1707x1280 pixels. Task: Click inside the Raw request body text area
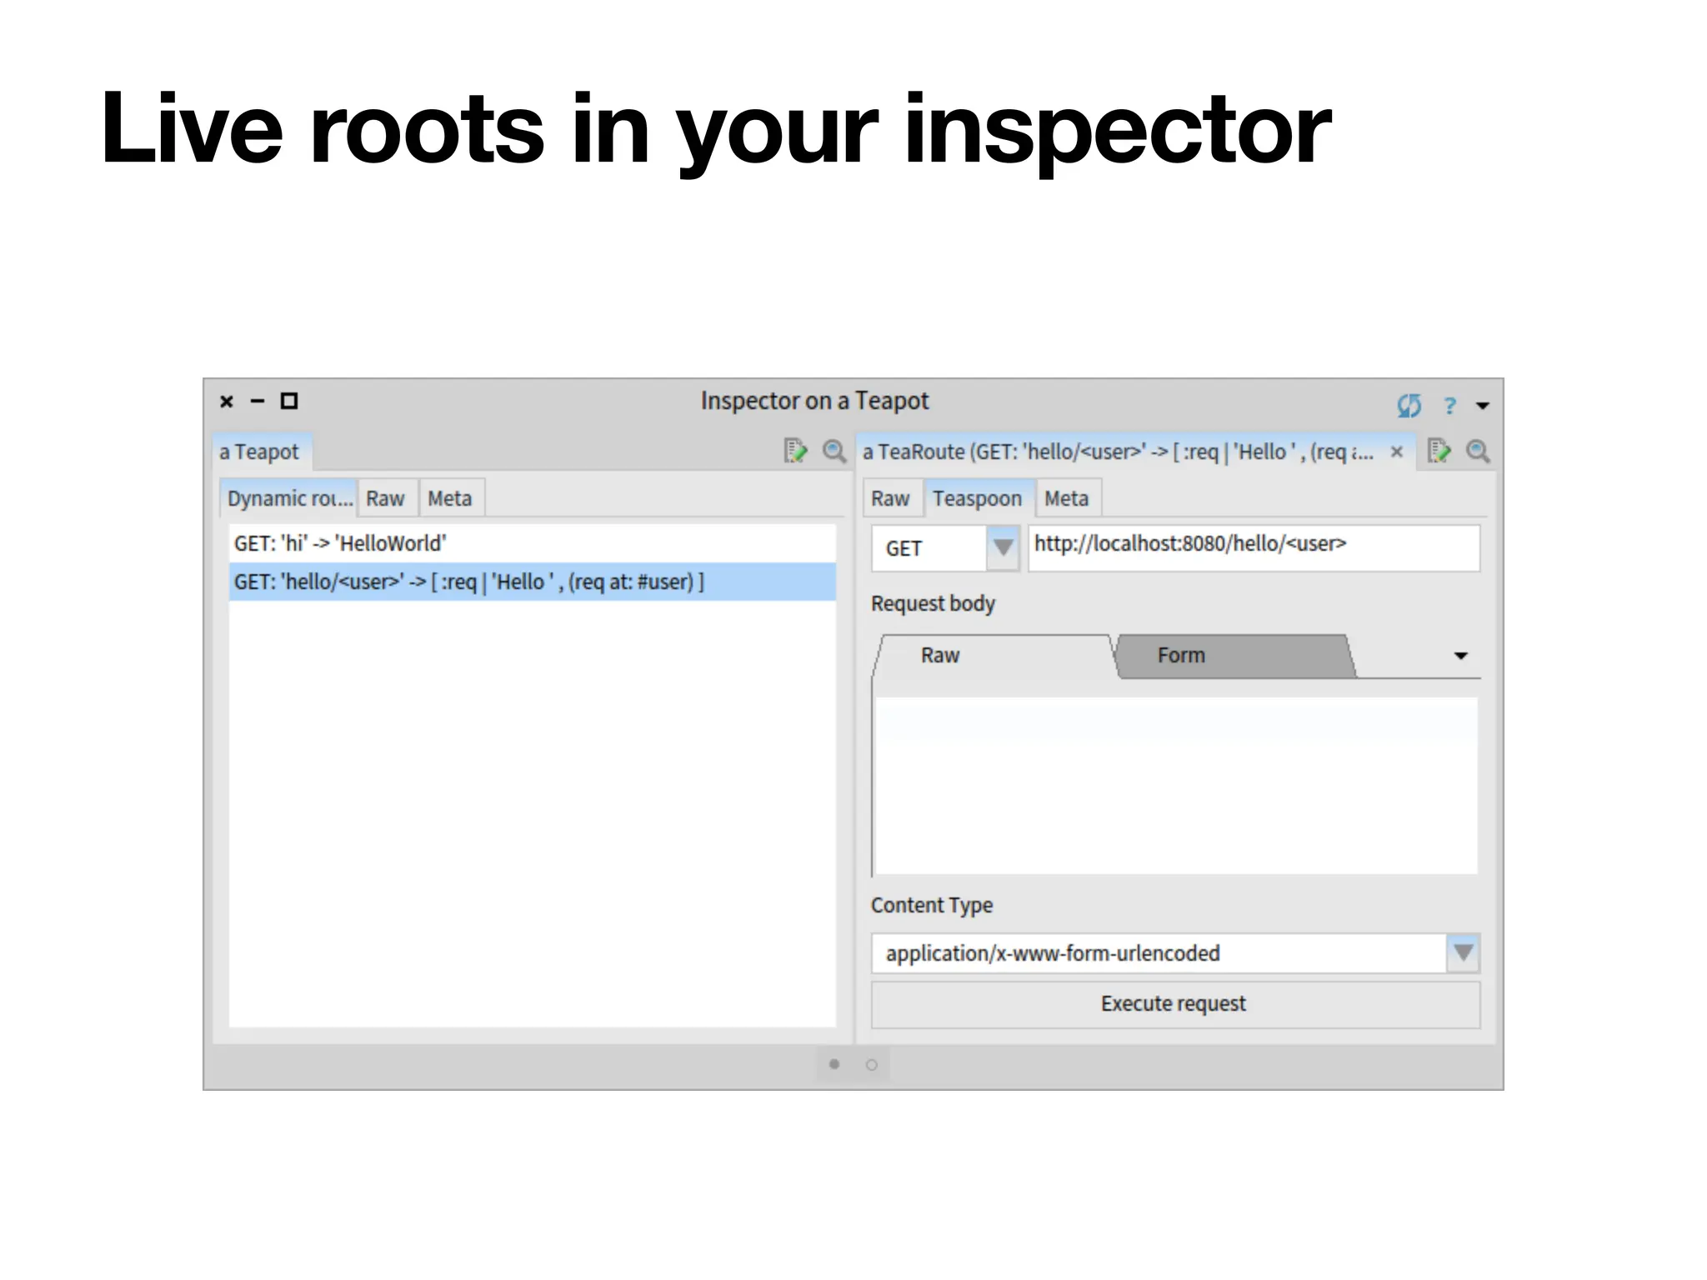1176,786
